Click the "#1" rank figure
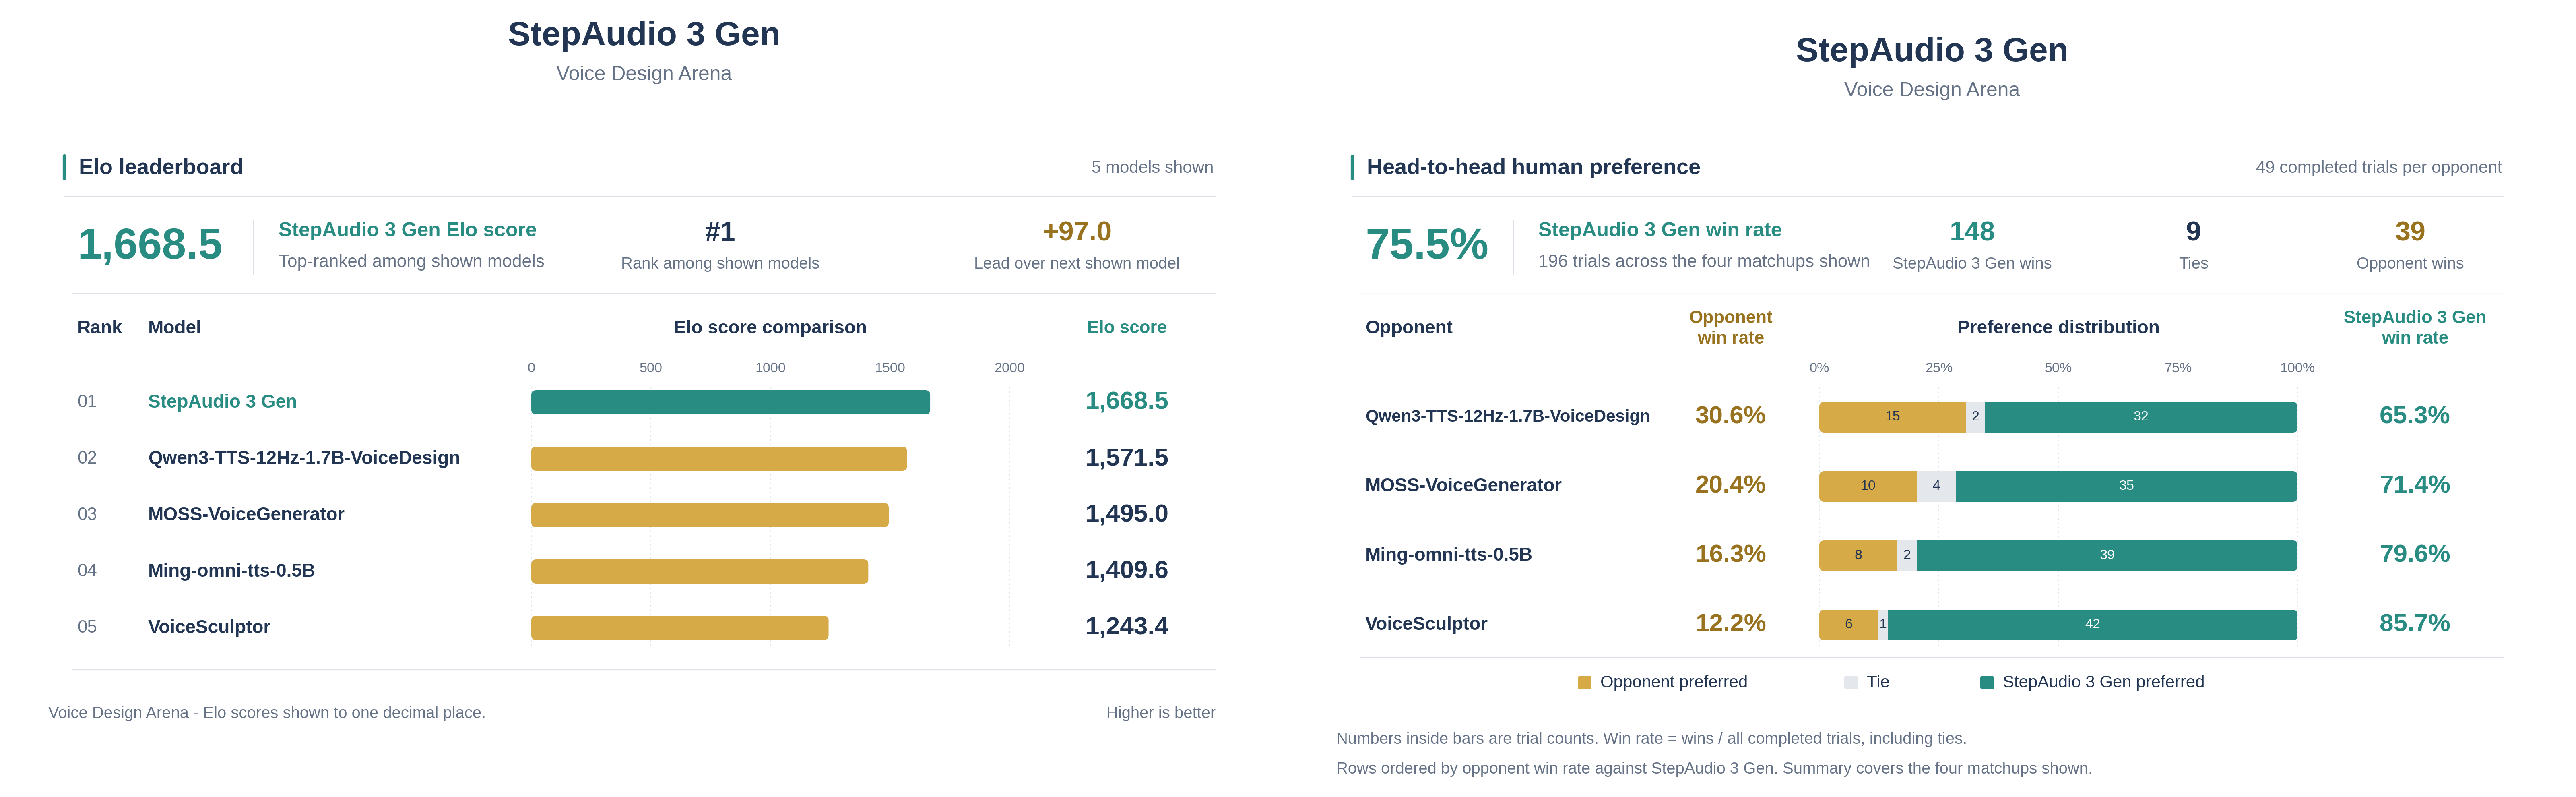 pos(720,232)
